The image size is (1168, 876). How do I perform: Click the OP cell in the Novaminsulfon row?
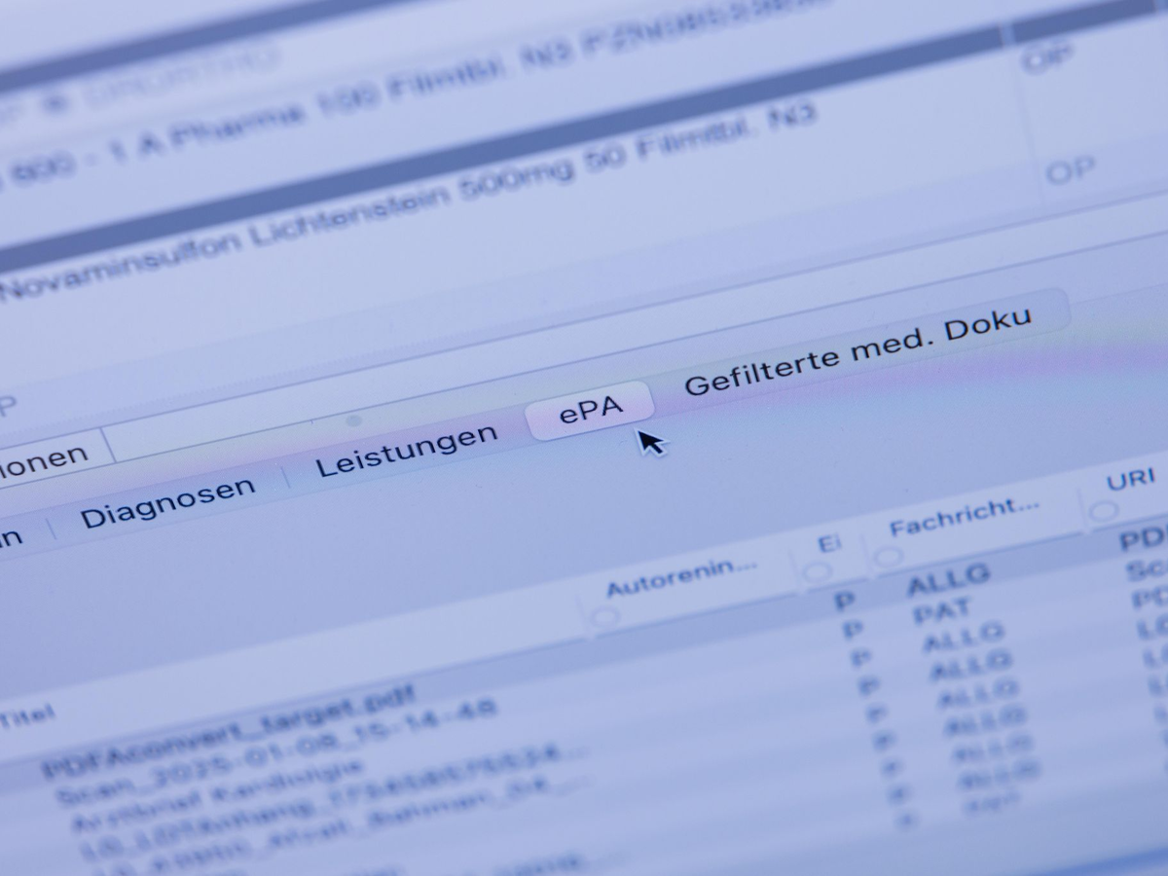point(1071,172)
